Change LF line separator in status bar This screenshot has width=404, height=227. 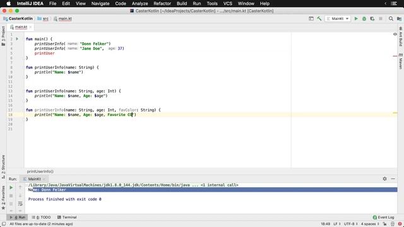337,224
